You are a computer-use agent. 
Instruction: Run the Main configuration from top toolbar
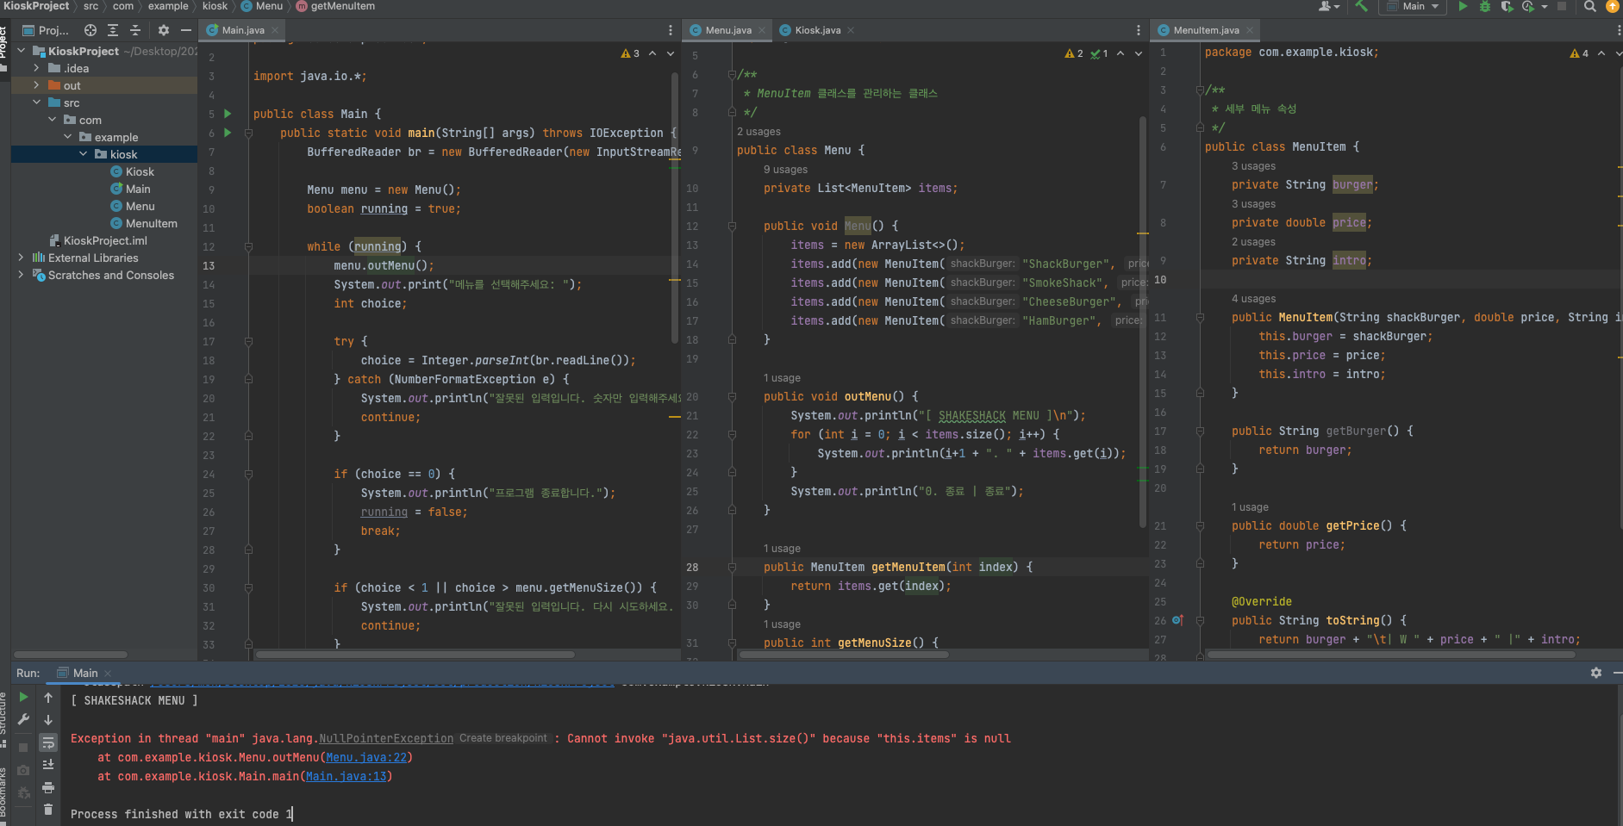point(1463,6)
